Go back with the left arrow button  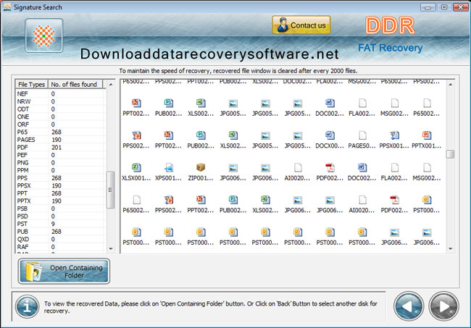409,306
